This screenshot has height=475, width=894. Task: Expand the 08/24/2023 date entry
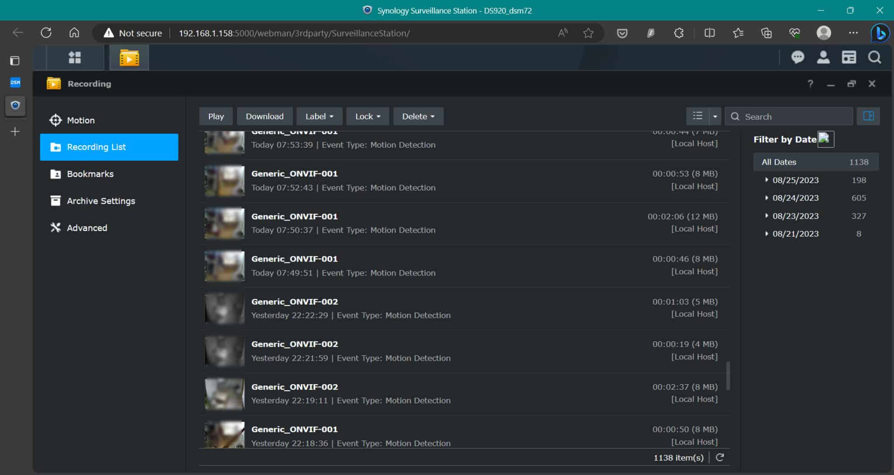click(x=767, y=198)
